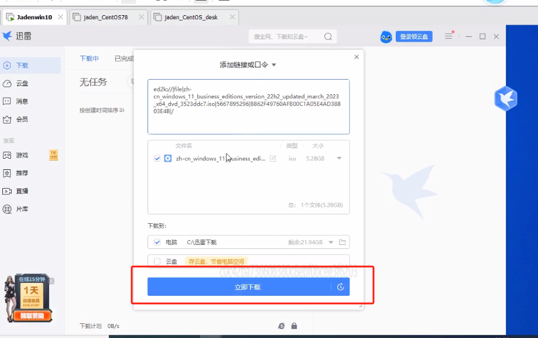Click the ed2k link text box

click(x=248, y=107)
